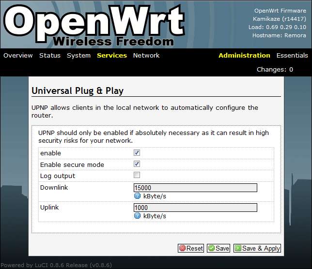This screenshot has width=312, height=269.
Task: Open help icon under Uplink field
Action: pyautogui.click(x=137, y=216)
